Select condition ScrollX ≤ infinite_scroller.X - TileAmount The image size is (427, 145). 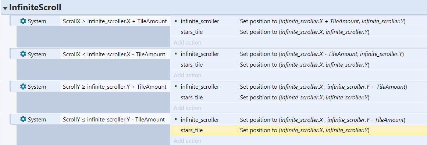point(115,54)
